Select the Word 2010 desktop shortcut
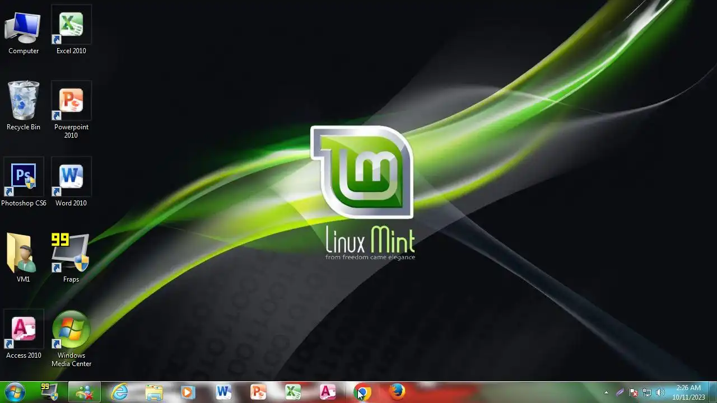The width and height of the screenshot is (717, 403). (71, 183)
